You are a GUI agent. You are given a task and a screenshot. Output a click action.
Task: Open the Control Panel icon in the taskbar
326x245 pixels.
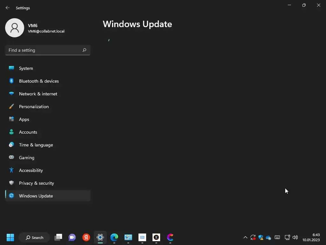(x=128, y=237)
